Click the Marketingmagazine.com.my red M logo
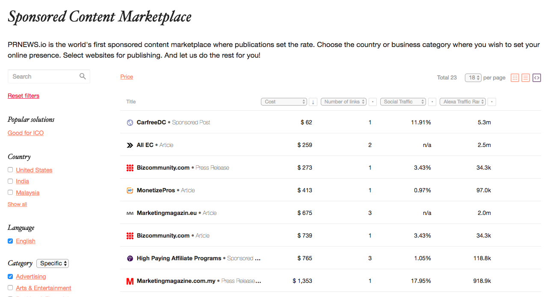Image resolution: width=553 pixels, height=297 pixels. 130,281
